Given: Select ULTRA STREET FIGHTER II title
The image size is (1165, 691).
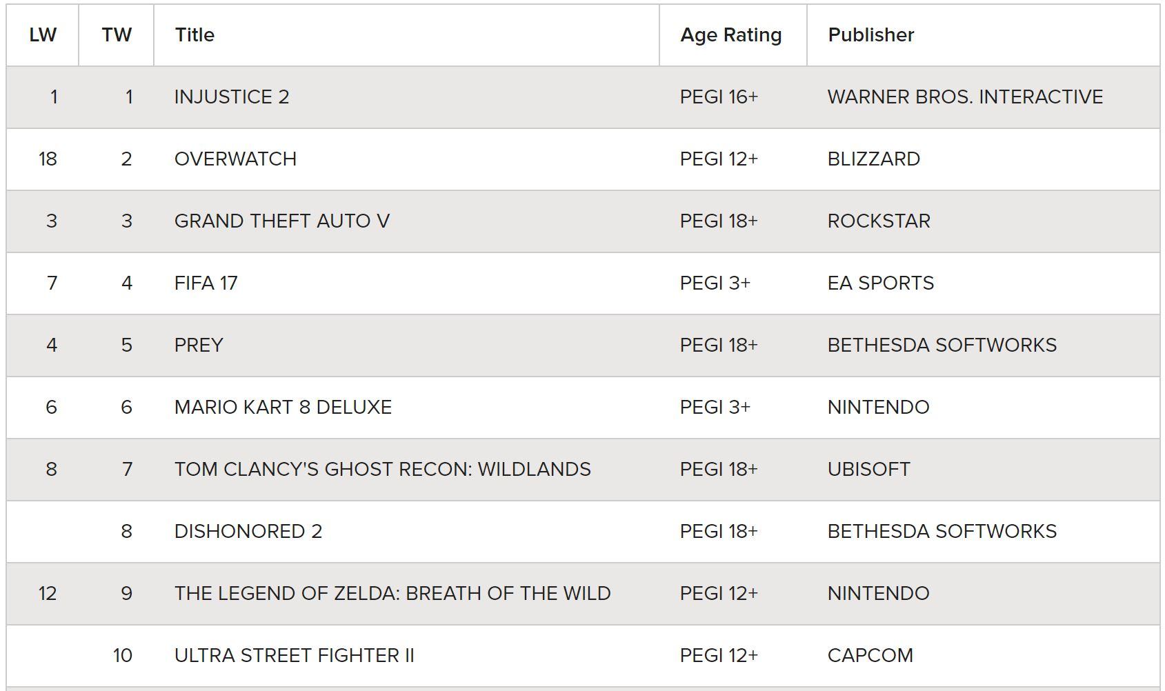Looking at the screenshot, I should click(x=295, y=656).
